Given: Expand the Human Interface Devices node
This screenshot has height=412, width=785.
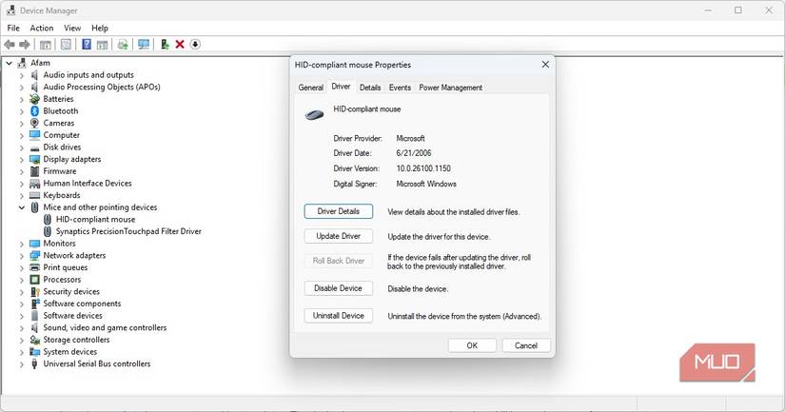Looking at the screenshot, I should (x=22, y=184).
